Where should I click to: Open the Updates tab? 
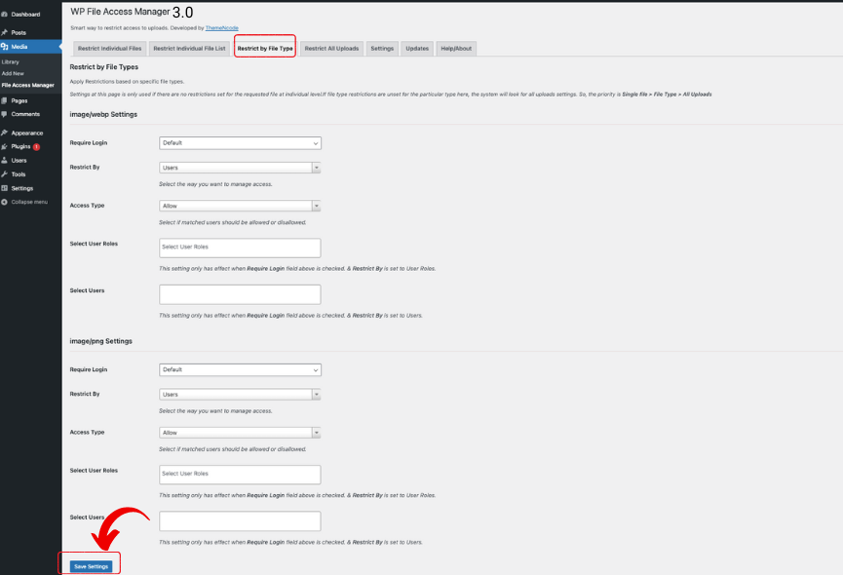point(417,49)
